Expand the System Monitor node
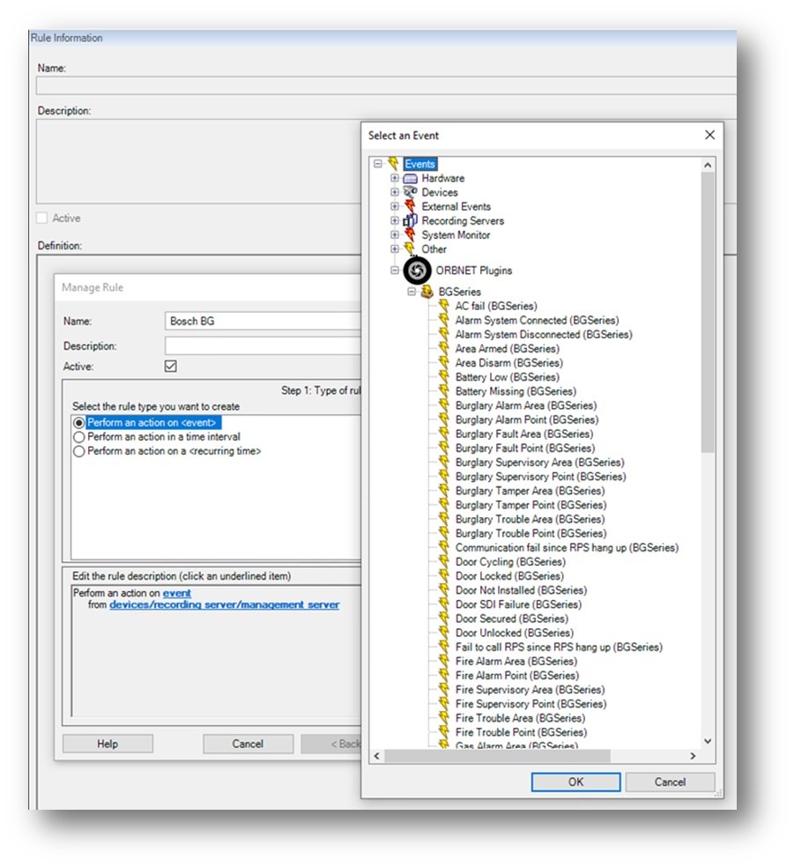The width and height of the screenshot is (794, 867). click(x=394, y=234)
